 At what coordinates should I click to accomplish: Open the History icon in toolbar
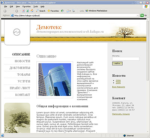click(x=62, y=11)
